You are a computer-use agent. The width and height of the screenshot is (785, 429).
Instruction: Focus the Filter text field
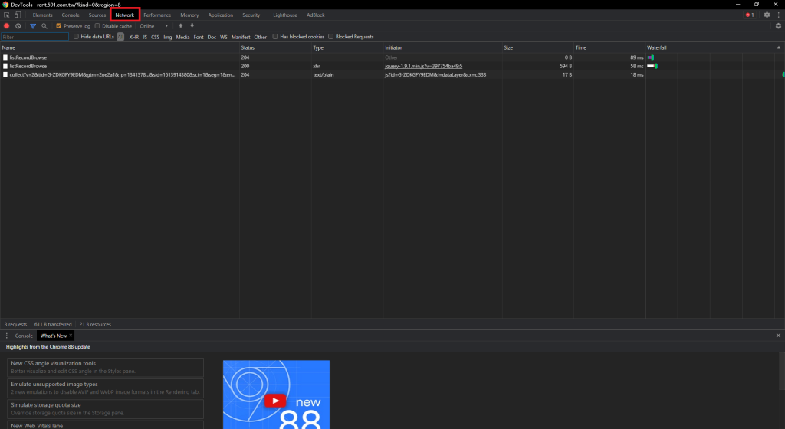(x=34, y=37)
